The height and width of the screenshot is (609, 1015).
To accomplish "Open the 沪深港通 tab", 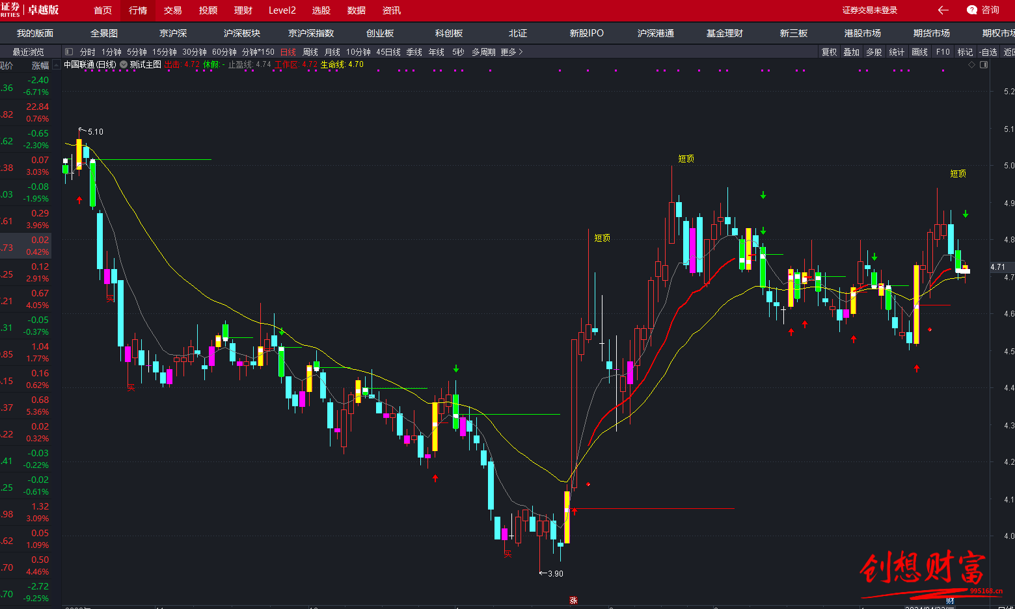I will coord(656,33).
